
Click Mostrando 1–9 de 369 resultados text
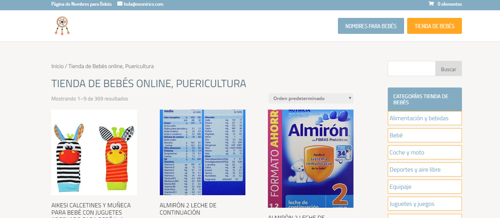click(90, 99)
